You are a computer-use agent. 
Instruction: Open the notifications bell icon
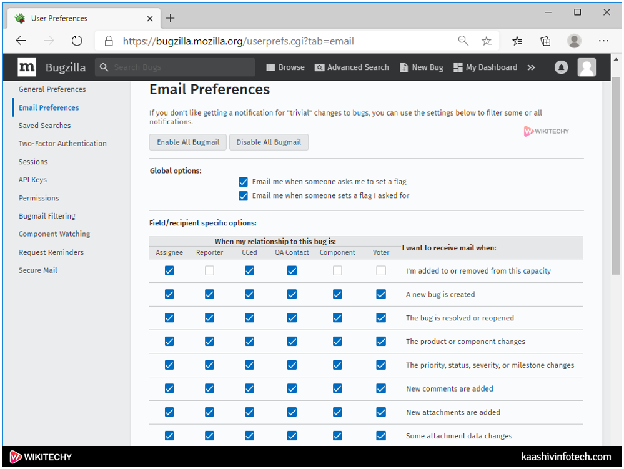[561, 67]
